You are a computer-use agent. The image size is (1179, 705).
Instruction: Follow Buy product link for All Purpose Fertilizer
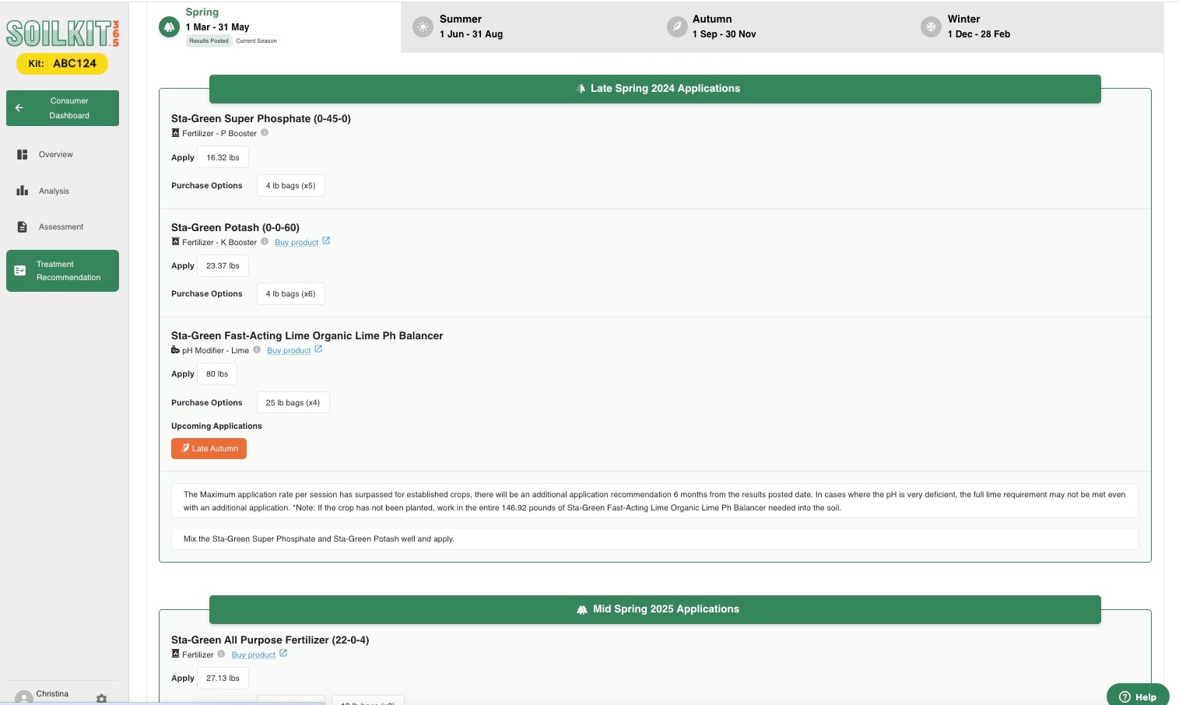tap(254, 654)
